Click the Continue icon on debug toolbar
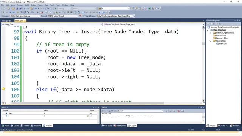Image resolution: width=242 pixels, height=136 pixels. pyautogui.click(x=3, y=12)
